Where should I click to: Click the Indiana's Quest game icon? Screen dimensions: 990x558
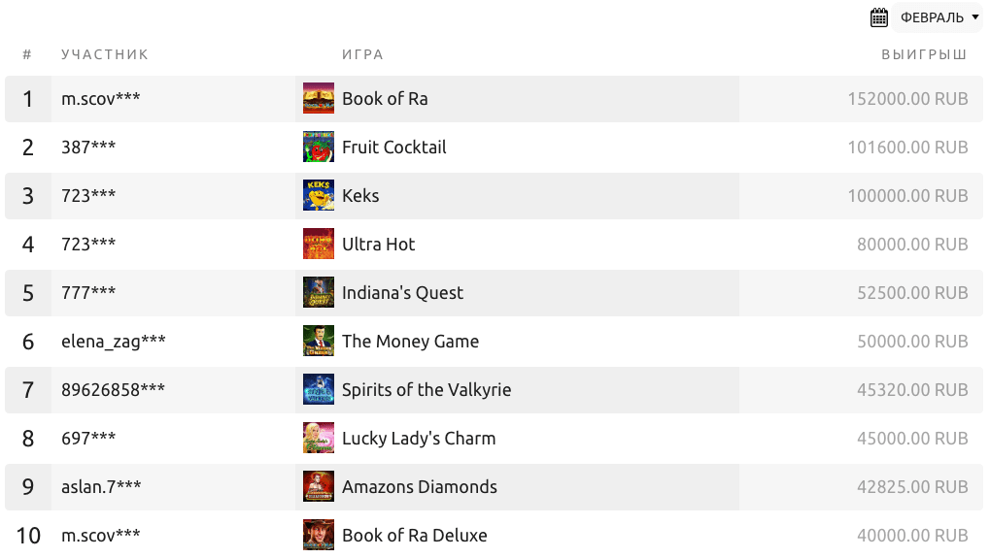[319, 293]
